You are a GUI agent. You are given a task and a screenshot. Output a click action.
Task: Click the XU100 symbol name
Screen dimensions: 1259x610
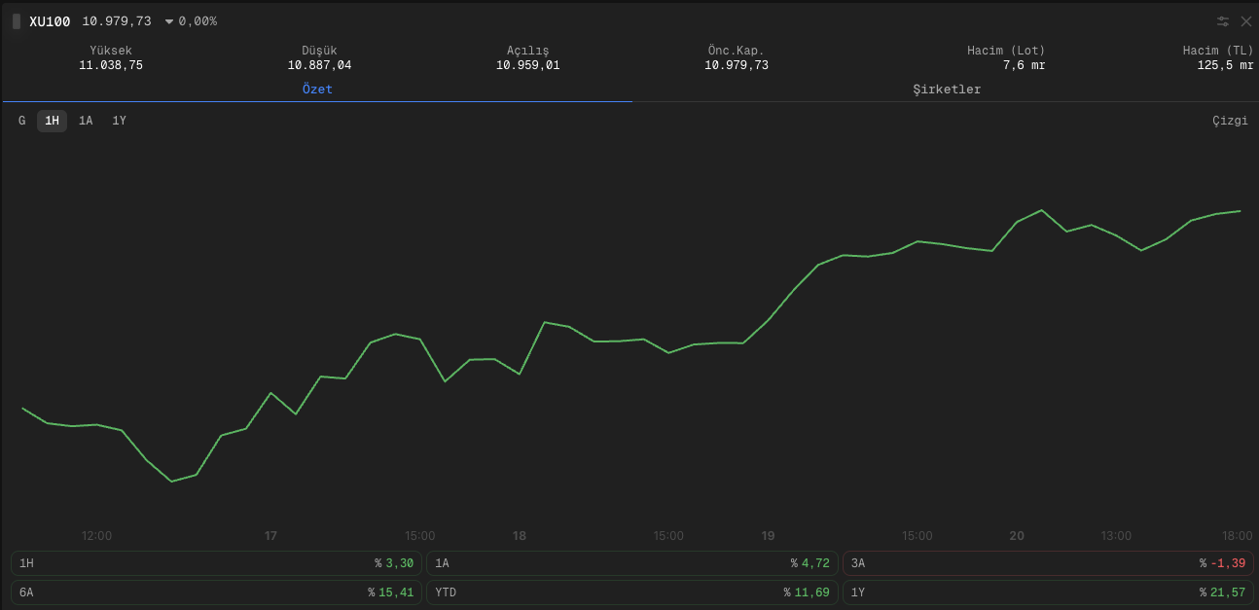click(x=50, y=21)
